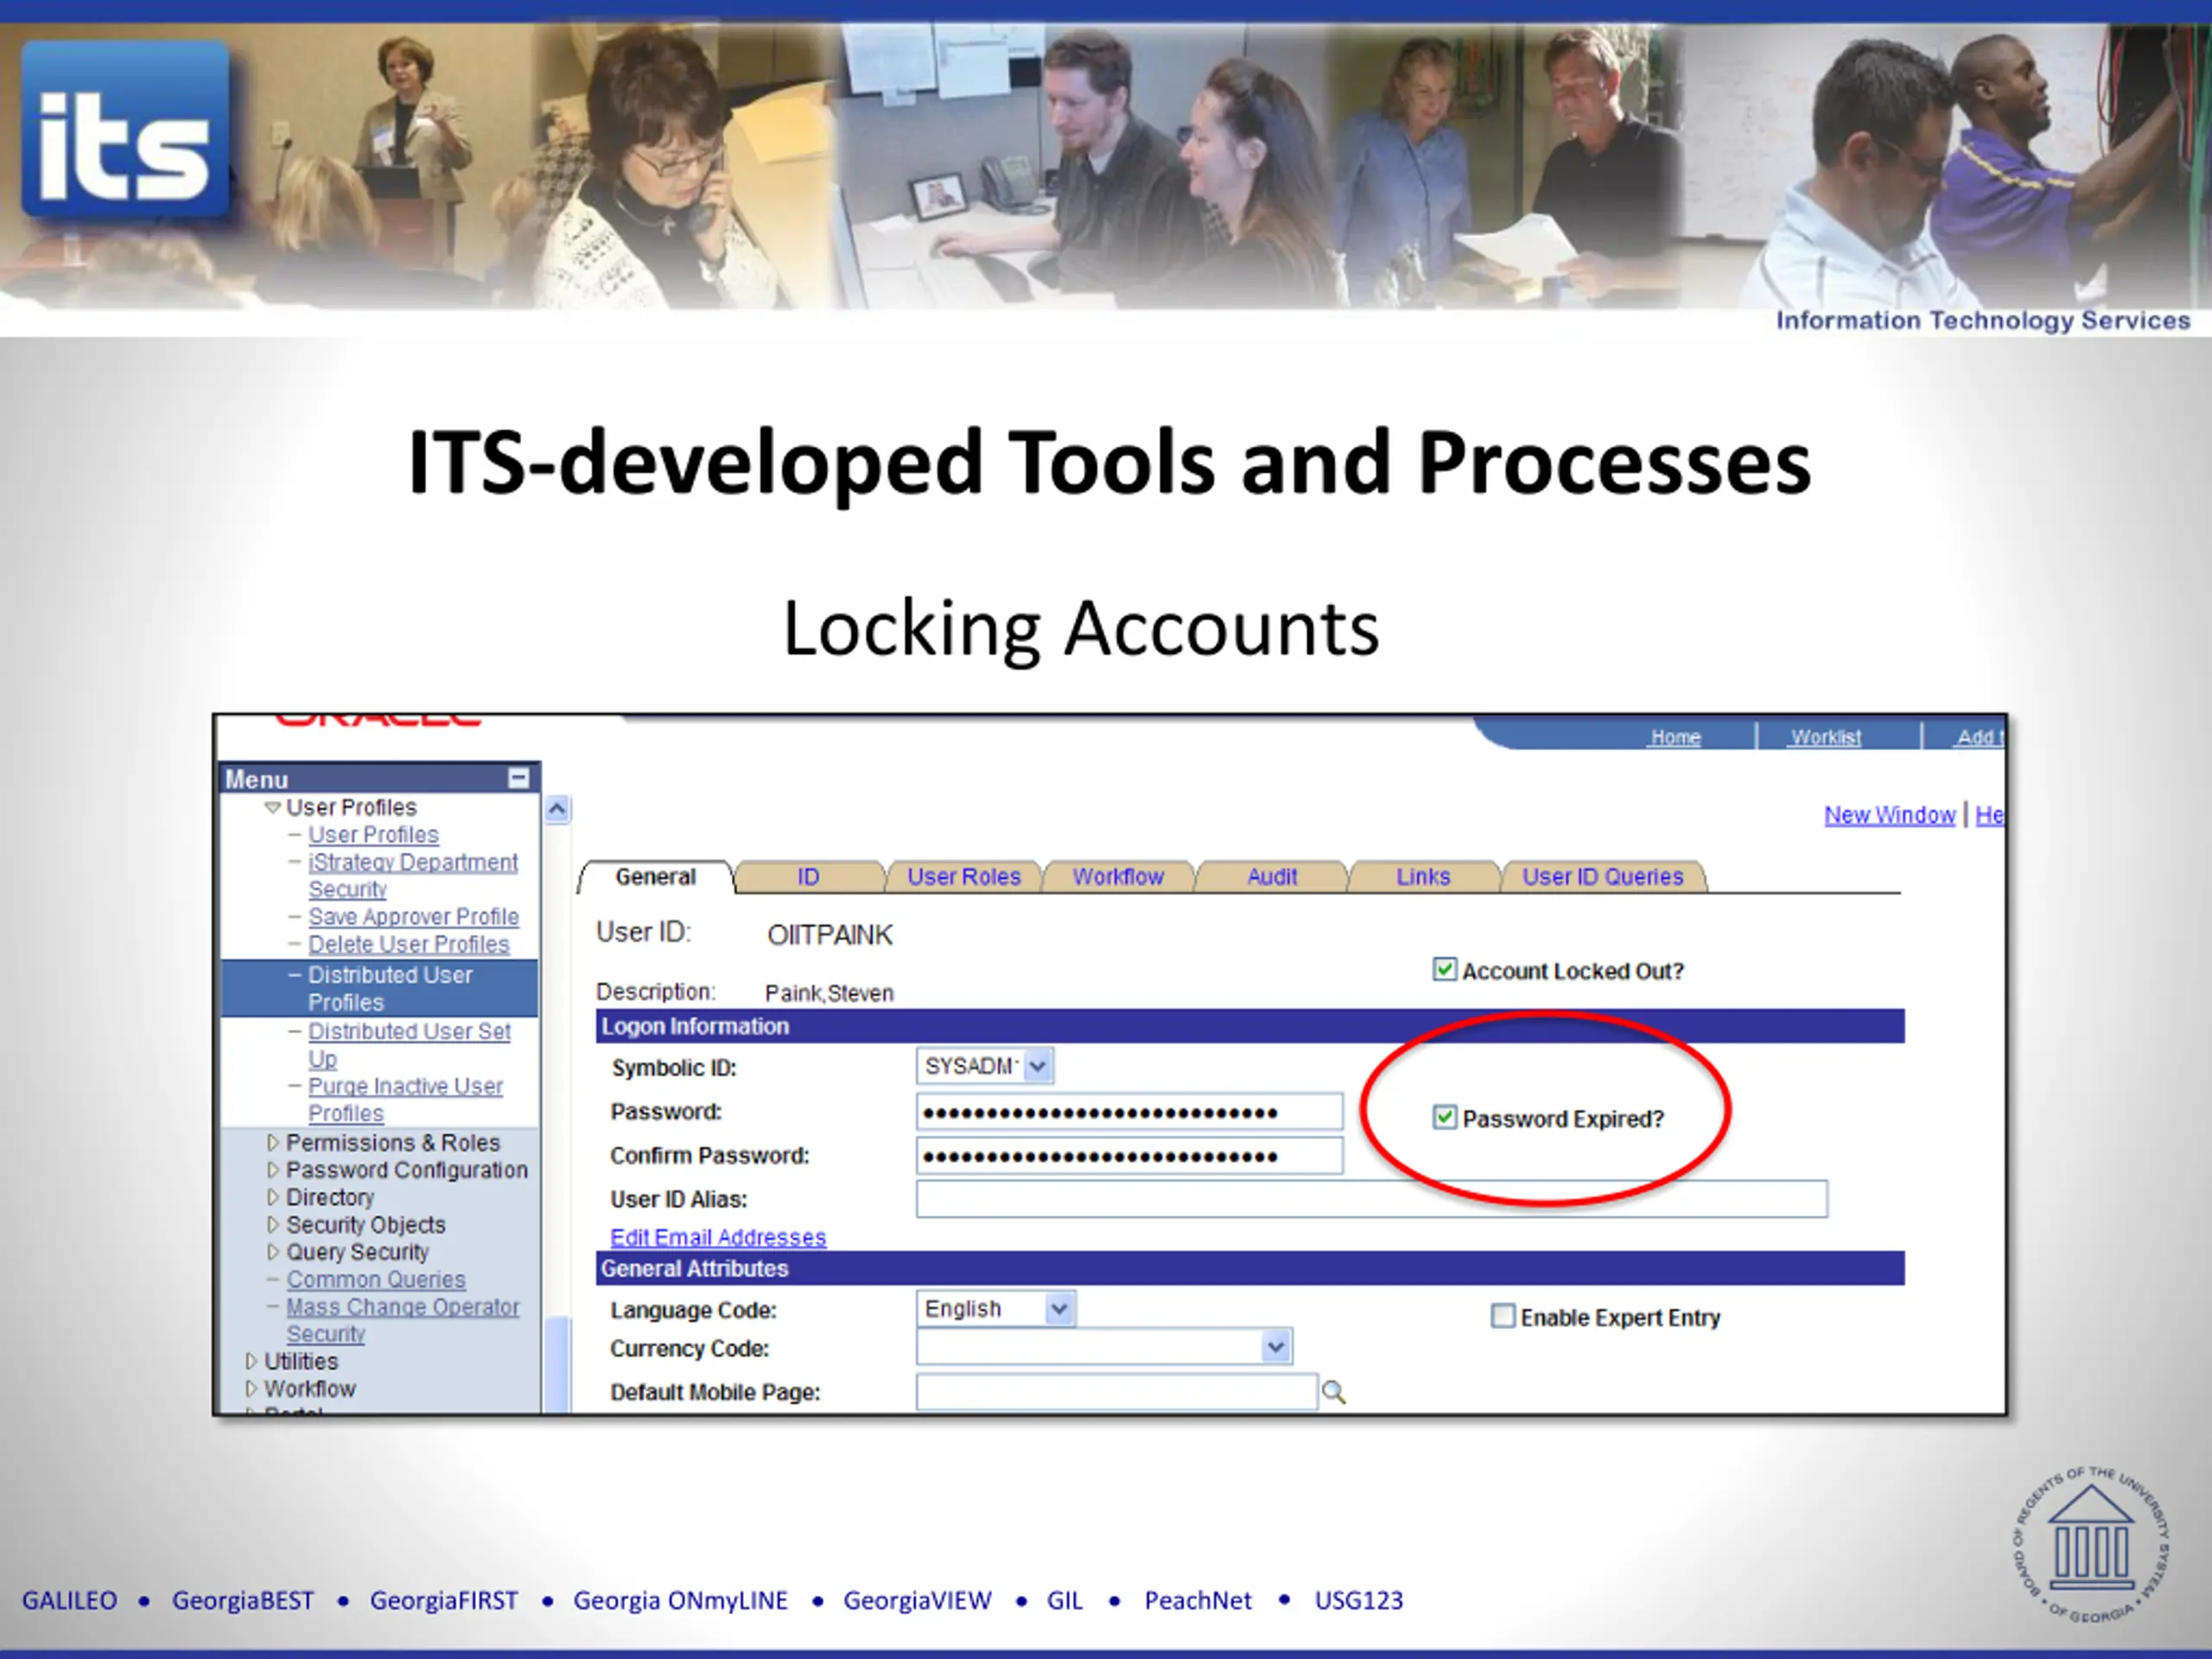The height and width of the screenshot is (1659, 2212).
Task: Click into the User ID Alias field
Action: (1371, 1199)
